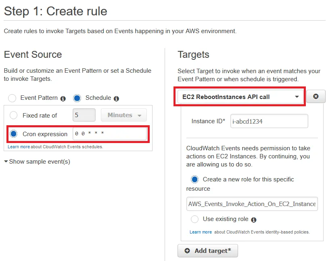Click the new role name field

252,204
